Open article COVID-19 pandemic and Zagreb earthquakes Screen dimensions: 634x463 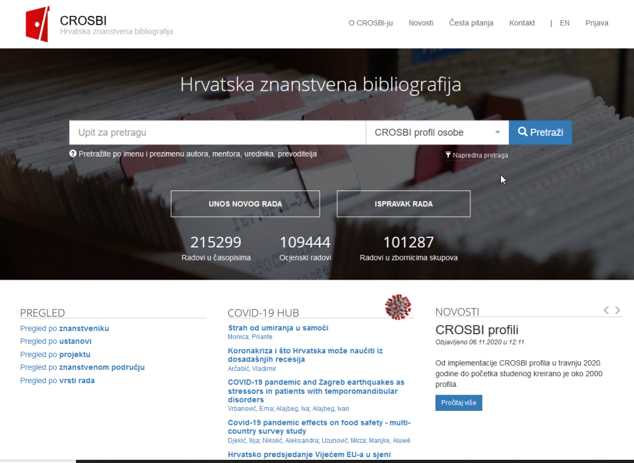click(316, 391)
